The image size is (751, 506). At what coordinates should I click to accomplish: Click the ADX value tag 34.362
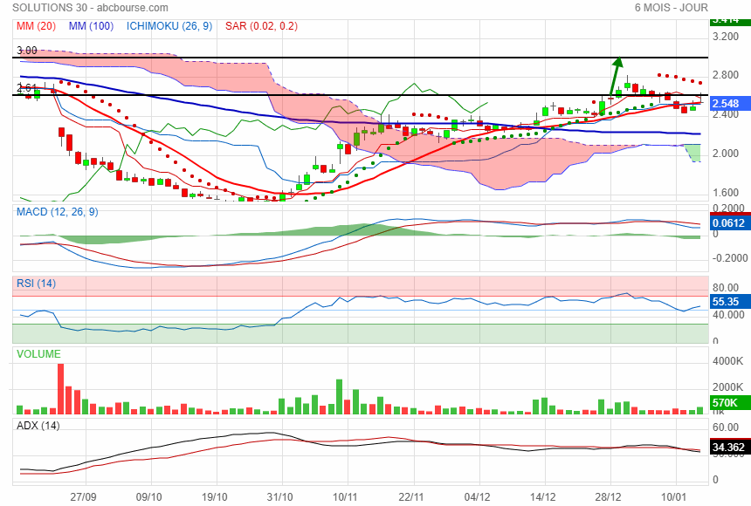(x=729, y=448)
